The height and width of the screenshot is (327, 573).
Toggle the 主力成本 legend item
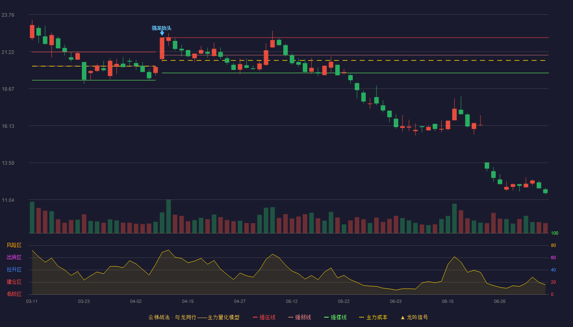(x=373, y=317)
